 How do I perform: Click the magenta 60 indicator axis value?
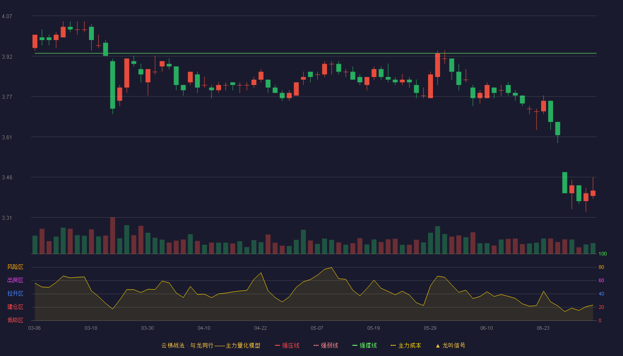[601, 280]
